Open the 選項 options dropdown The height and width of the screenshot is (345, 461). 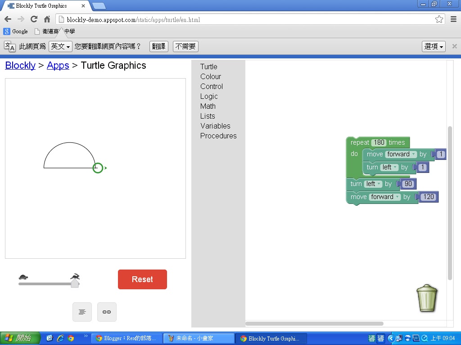tap(434, 46)
